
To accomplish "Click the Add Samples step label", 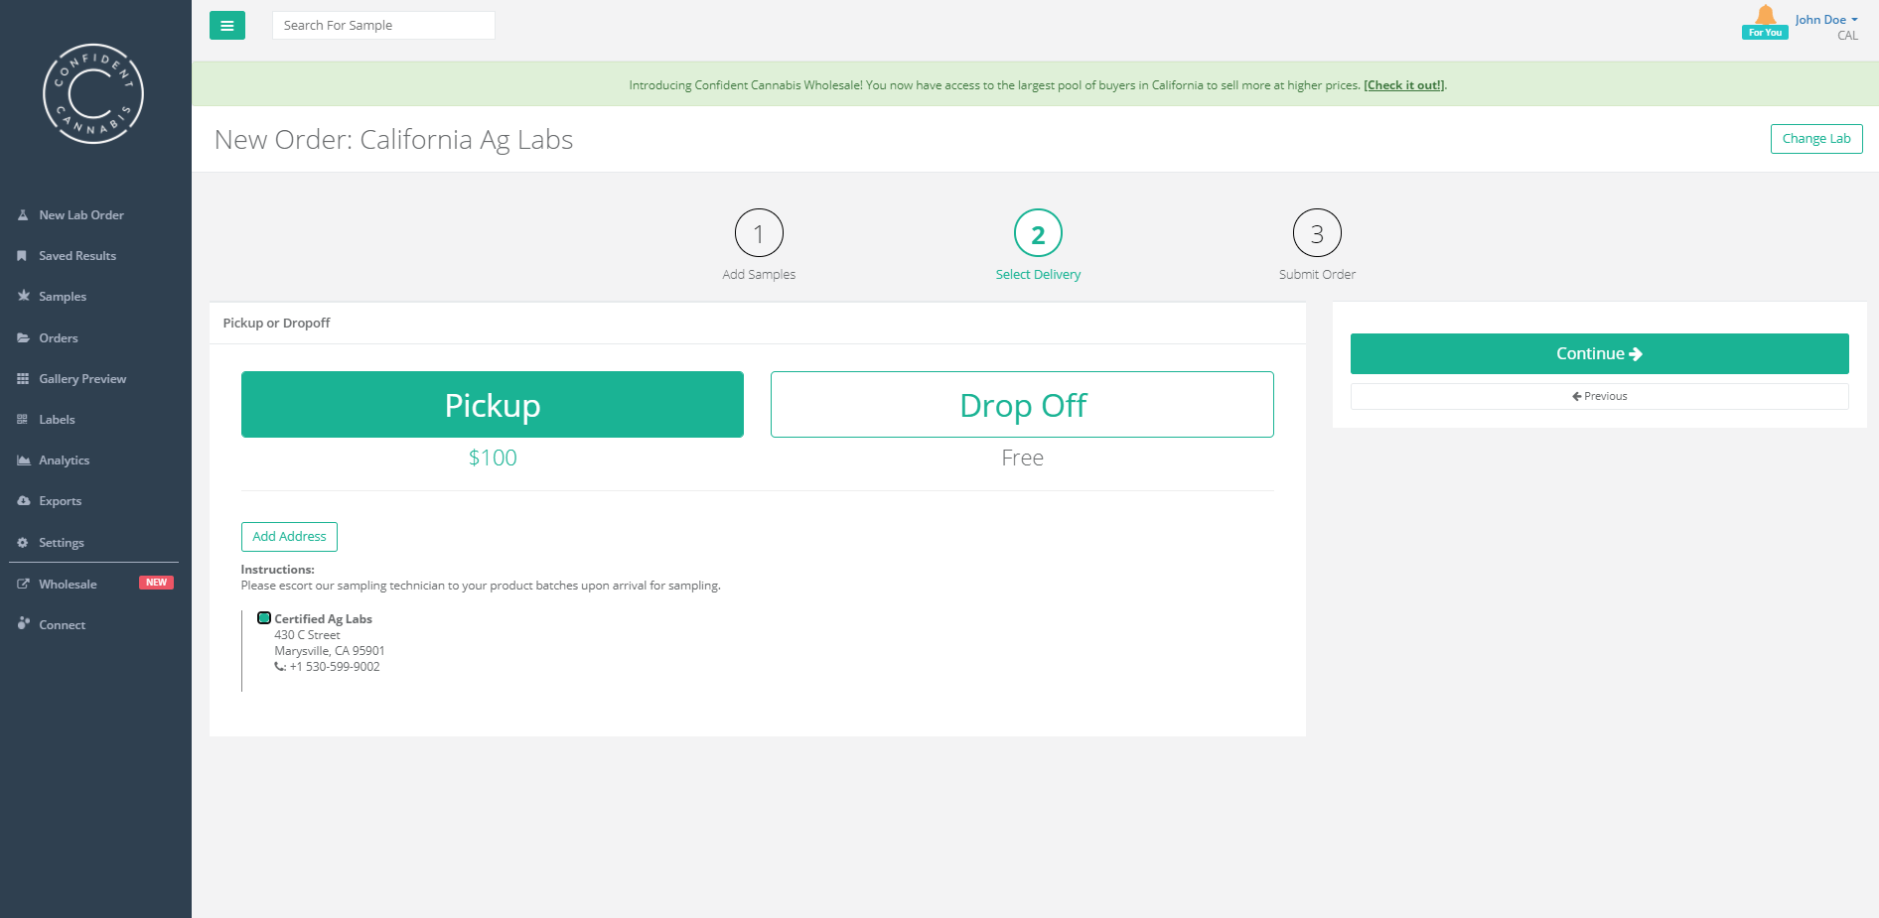I will [759, 275].
